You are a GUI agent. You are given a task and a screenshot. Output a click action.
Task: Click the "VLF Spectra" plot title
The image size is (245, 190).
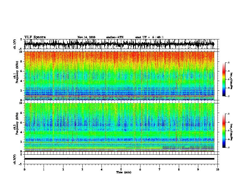click(35, 37)
